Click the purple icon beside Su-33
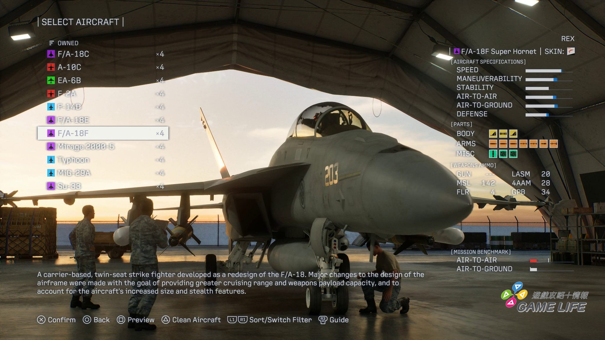This screenshot has height=340, width=605. 51,186
